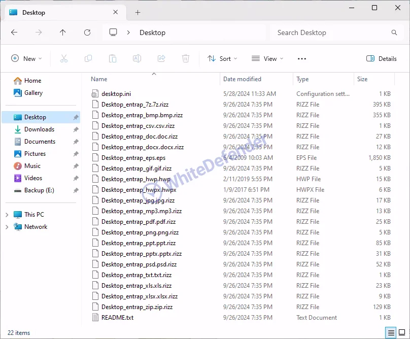The height and width of the screenshot is (339, 410).
Task: Click the Rename icon in toolbar
Action: [137, 59]
